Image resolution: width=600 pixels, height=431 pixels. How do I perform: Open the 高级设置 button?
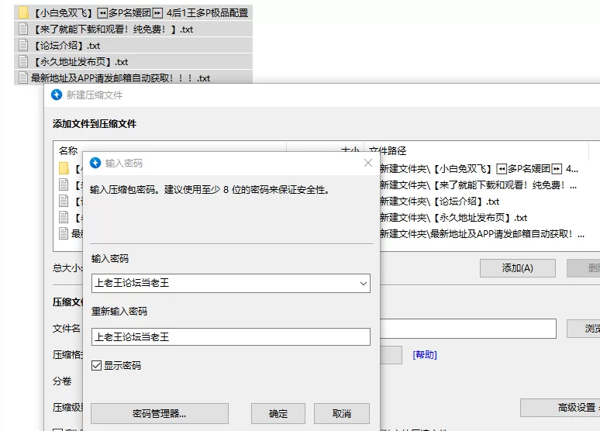pos(560,408)
